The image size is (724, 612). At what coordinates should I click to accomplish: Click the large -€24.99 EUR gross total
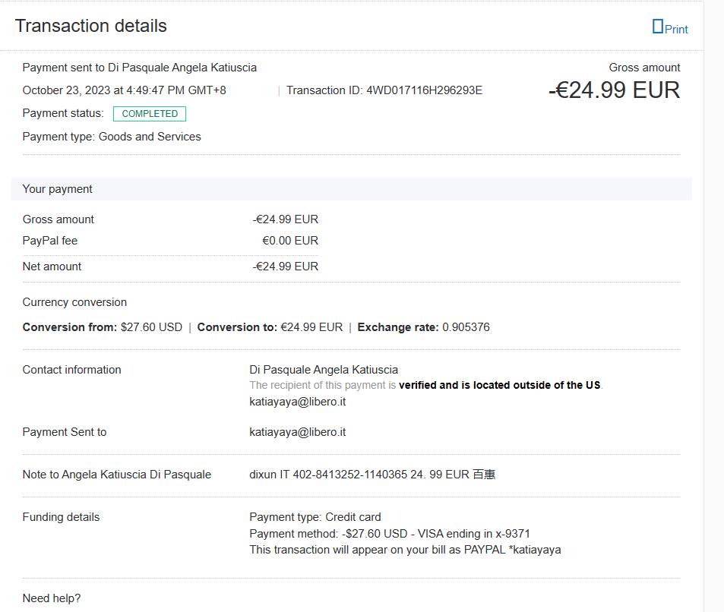coord(614,90)
